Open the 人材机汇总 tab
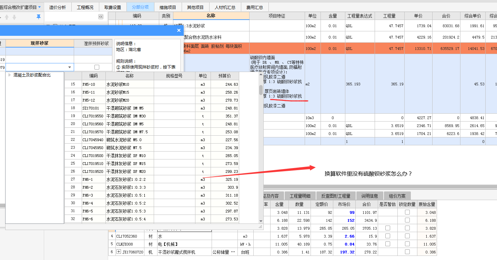 pos(225,7)
